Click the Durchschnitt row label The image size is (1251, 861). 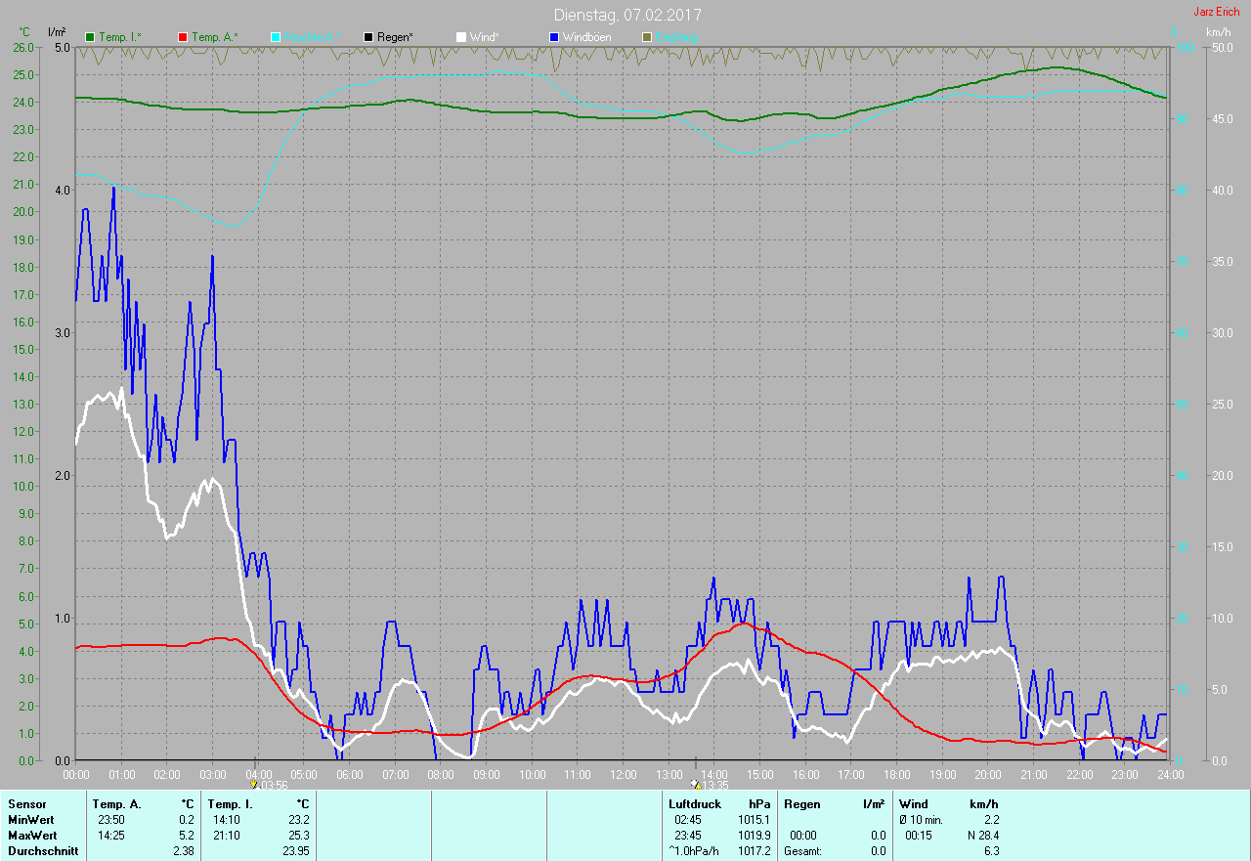click(x=41, y=851)
